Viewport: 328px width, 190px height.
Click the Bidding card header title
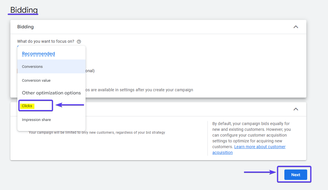pos(25,27)
